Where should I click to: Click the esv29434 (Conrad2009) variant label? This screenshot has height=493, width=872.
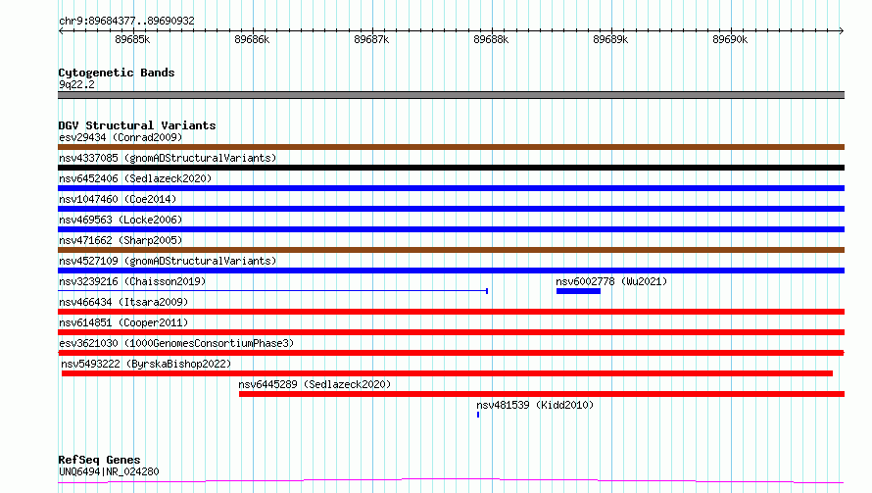(x=121, y=137)
